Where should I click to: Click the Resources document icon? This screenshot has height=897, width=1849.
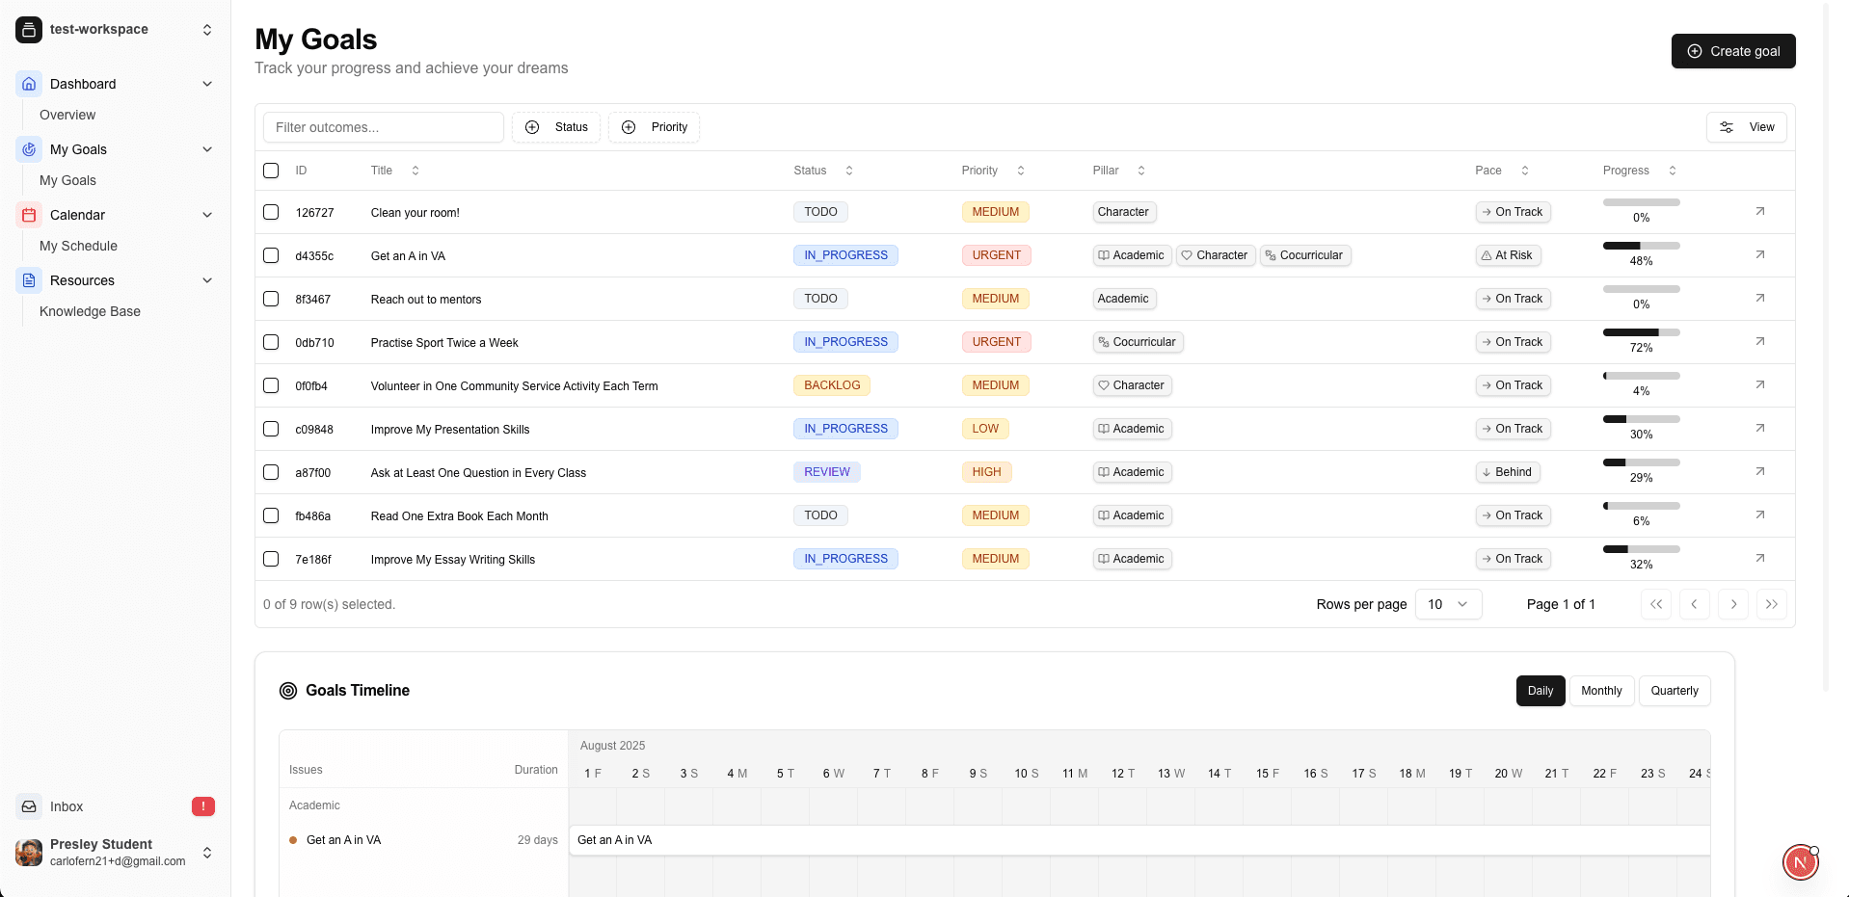pos(29,280)
